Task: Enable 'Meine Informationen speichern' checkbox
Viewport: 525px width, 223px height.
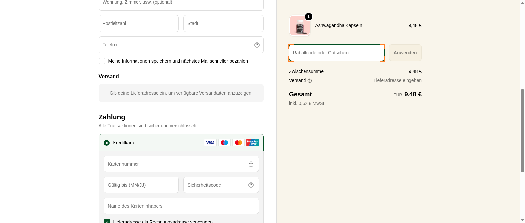Action: (102, 61)
